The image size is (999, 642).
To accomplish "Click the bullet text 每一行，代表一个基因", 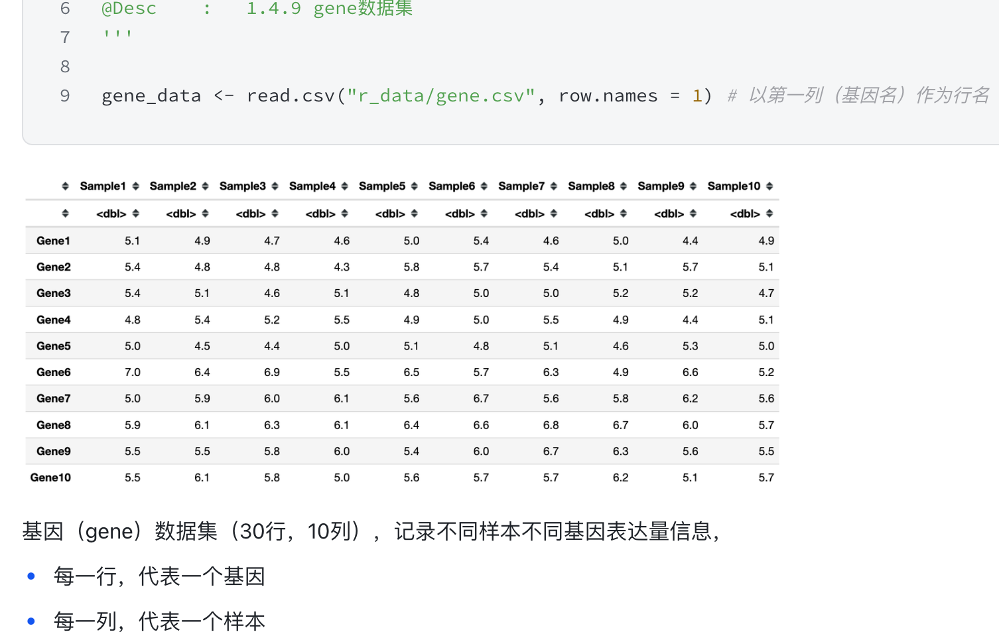I will coord(159,576).
